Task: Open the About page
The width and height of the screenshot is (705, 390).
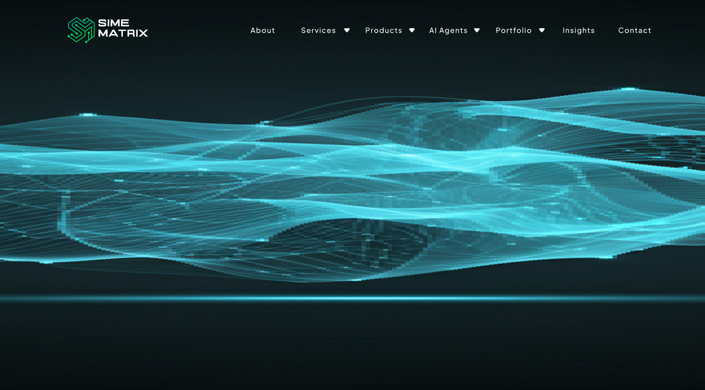Action: coord(263,30)
